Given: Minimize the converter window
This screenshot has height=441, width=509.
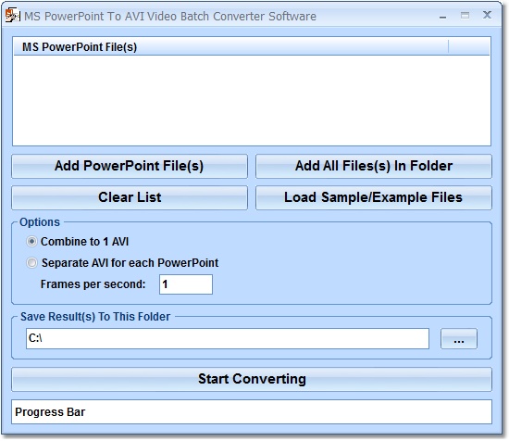Looking at the screenshot, I should (x=442, y=16).
